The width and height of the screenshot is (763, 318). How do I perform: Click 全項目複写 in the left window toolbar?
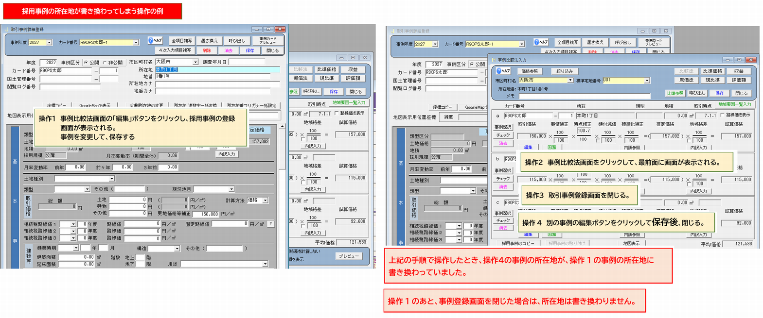tap(182, 41)
